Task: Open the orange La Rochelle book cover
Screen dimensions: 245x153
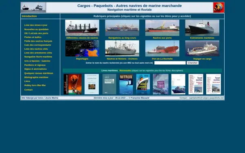Action: [73, 84]
